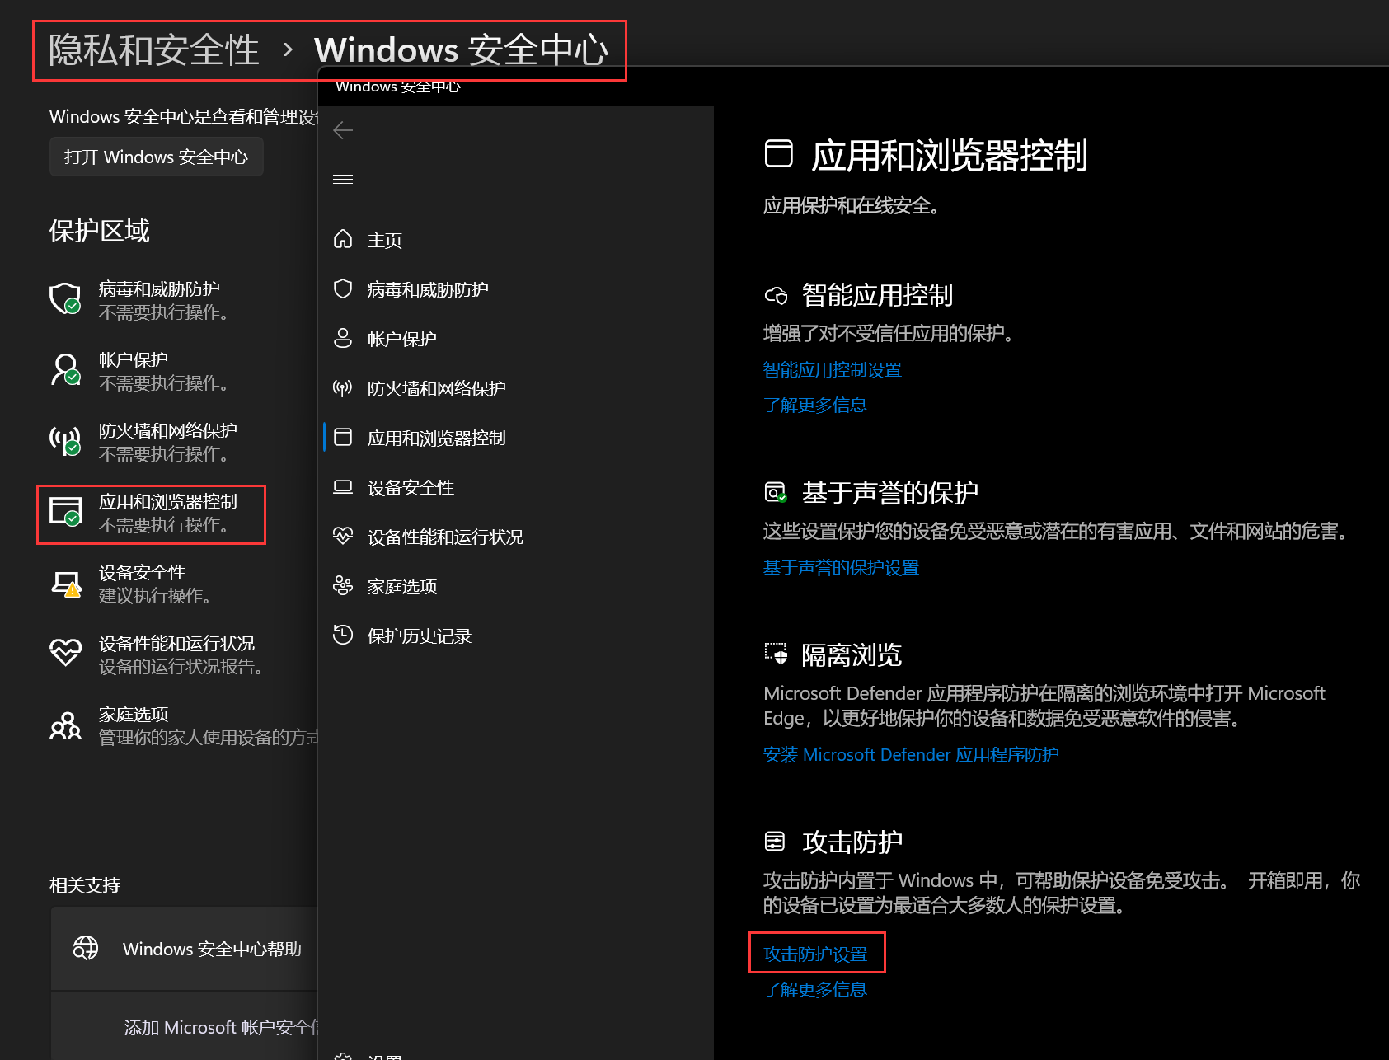
Task: Click 家庭选项 text in Settings window
Action: coord(133,714)
